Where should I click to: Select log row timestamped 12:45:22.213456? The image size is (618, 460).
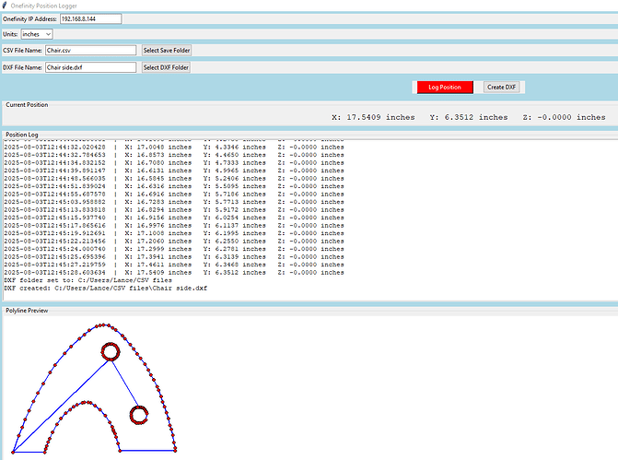(174, 241)
